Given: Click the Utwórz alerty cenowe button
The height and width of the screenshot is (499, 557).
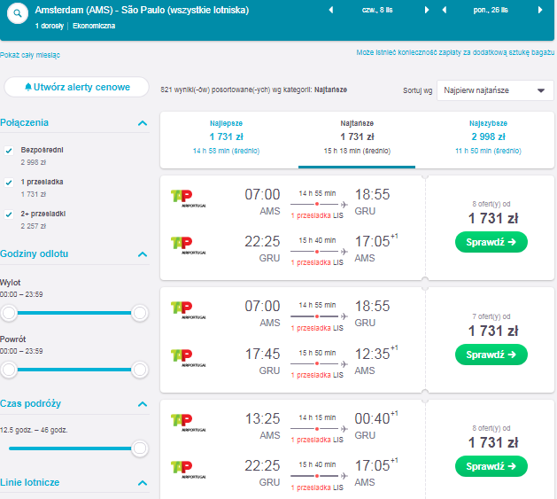Looking at the screenshot, I should tap(76, 87).
